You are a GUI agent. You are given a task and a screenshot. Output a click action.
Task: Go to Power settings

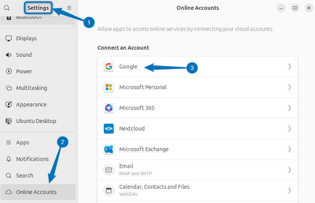(38, 71)
